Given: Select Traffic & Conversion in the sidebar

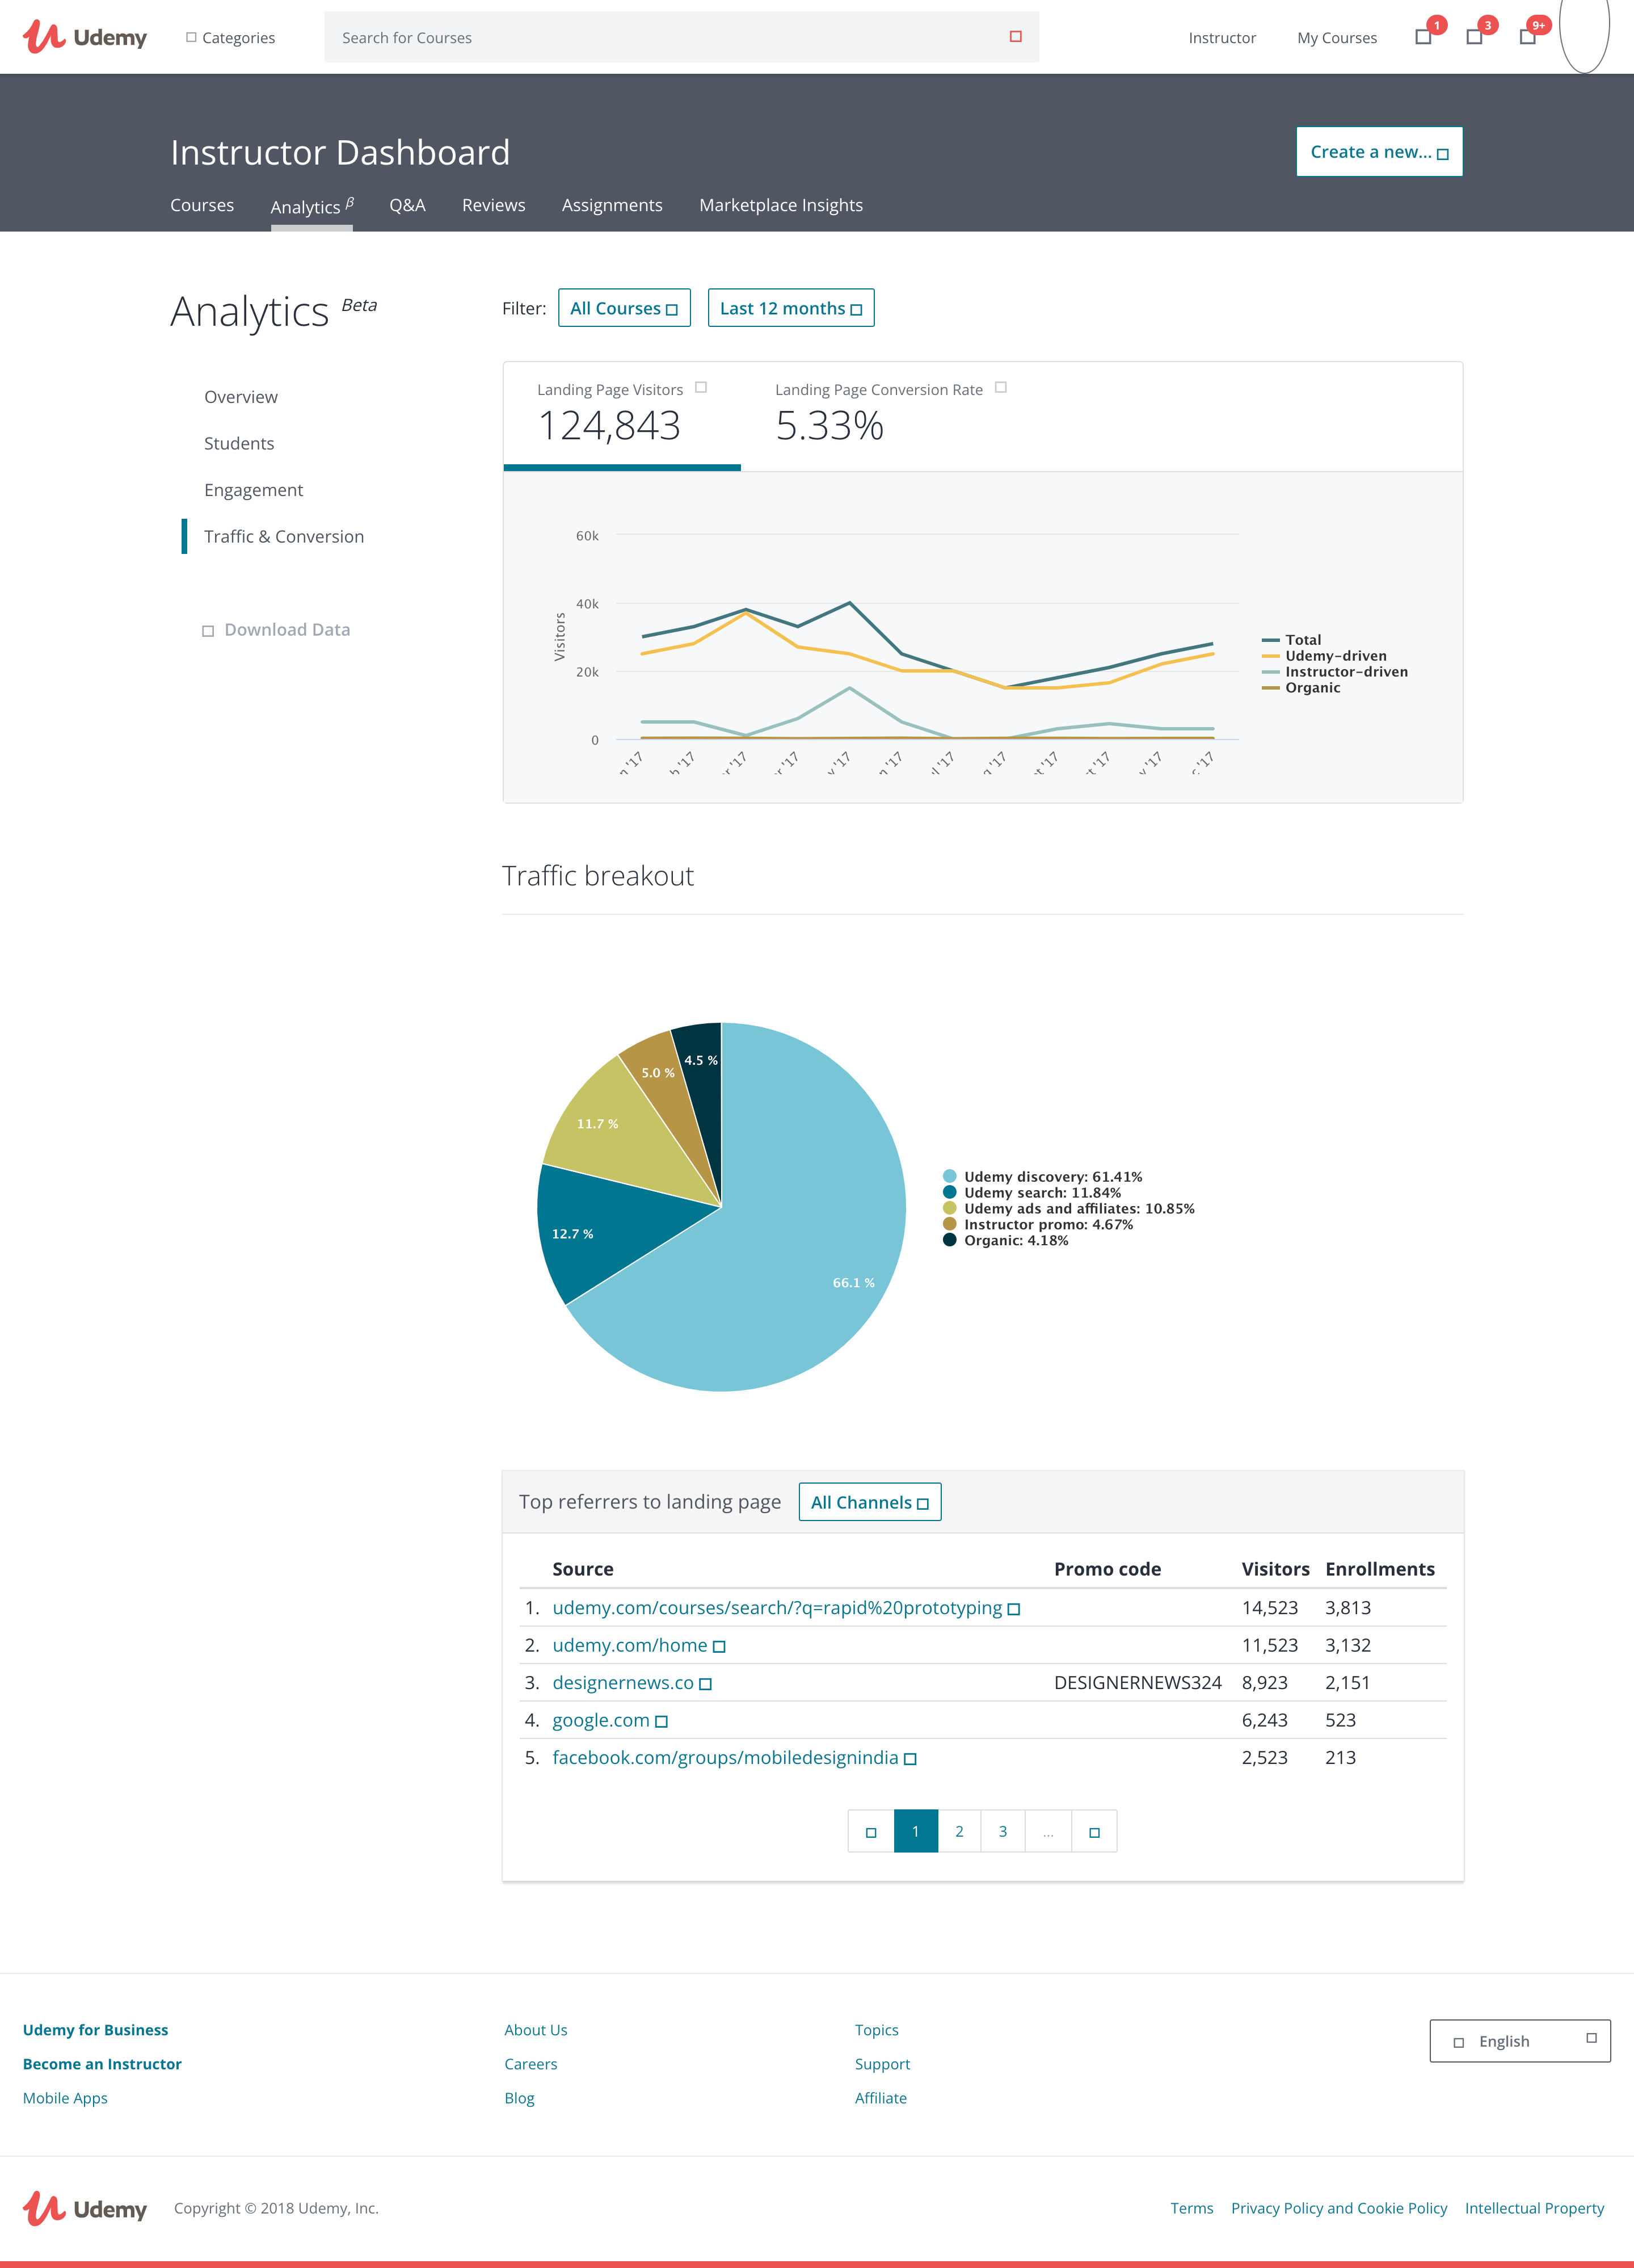Looking at the screenshot, I should pos(284,537).
